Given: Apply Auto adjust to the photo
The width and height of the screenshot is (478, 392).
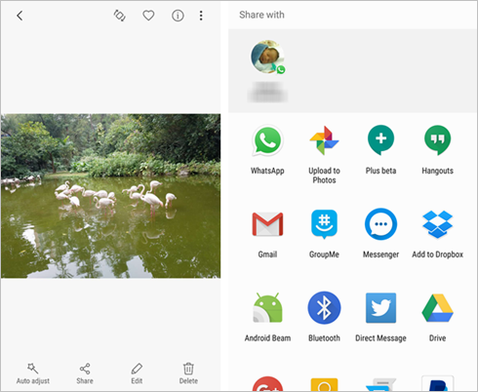Looking at the screenshot, I should (x=33, y=373).
